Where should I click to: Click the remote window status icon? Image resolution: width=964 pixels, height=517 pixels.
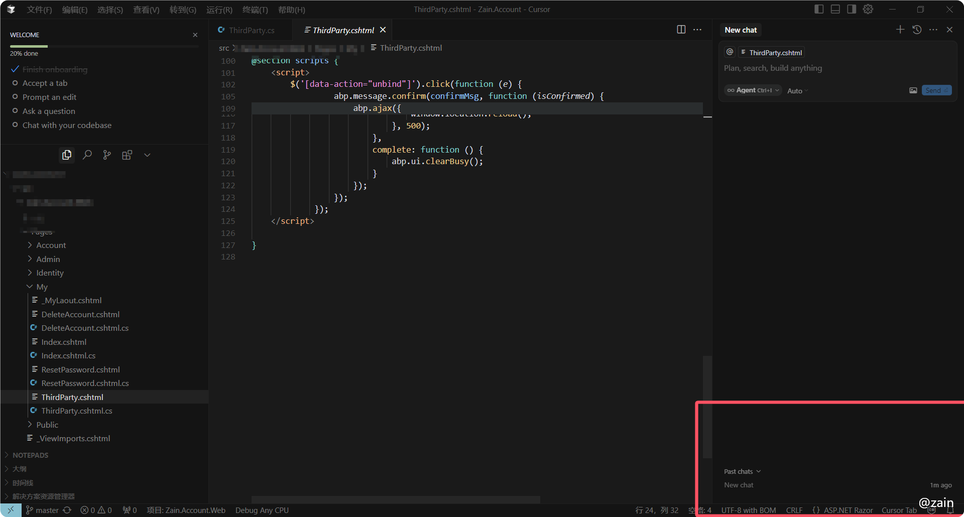click(x=11, y=510)
